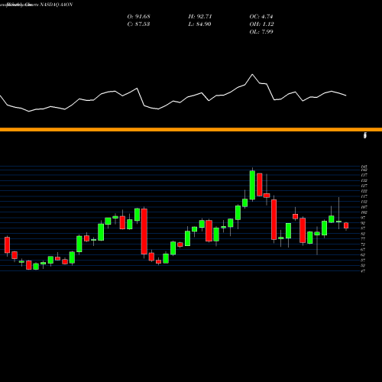Select the low value L: 84.90
Viewport: 382px width, 382px height.
tap(199, 24)
